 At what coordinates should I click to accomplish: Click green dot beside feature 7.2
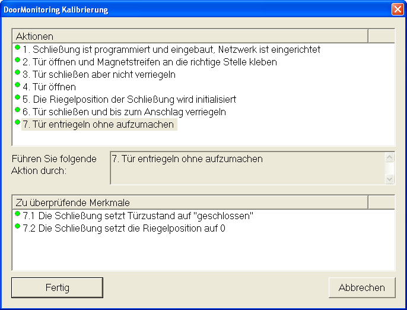pos(17,226)
